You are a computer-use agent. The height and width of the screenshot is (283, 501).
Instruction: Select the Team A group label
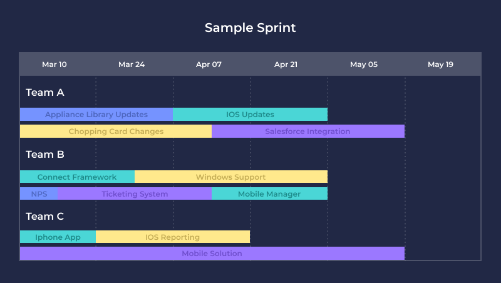coord(45,93)
